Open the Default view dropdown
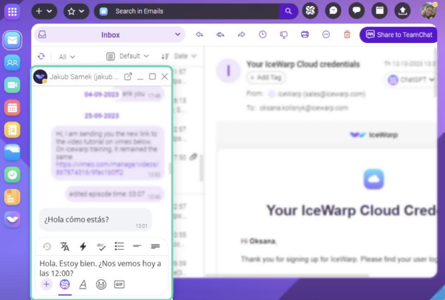 [127, 56]
